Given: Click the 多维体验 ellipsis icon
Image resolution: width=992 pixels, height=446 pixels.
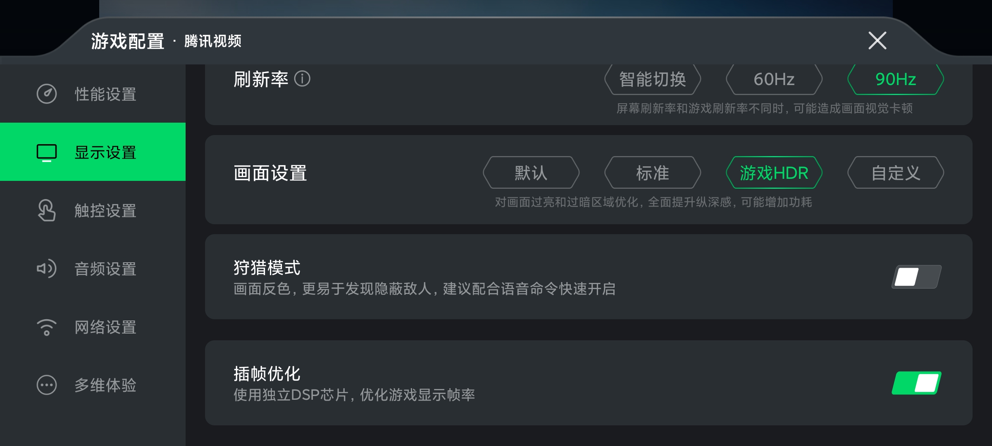Looking at the screenshot, I should pos(47,385).
